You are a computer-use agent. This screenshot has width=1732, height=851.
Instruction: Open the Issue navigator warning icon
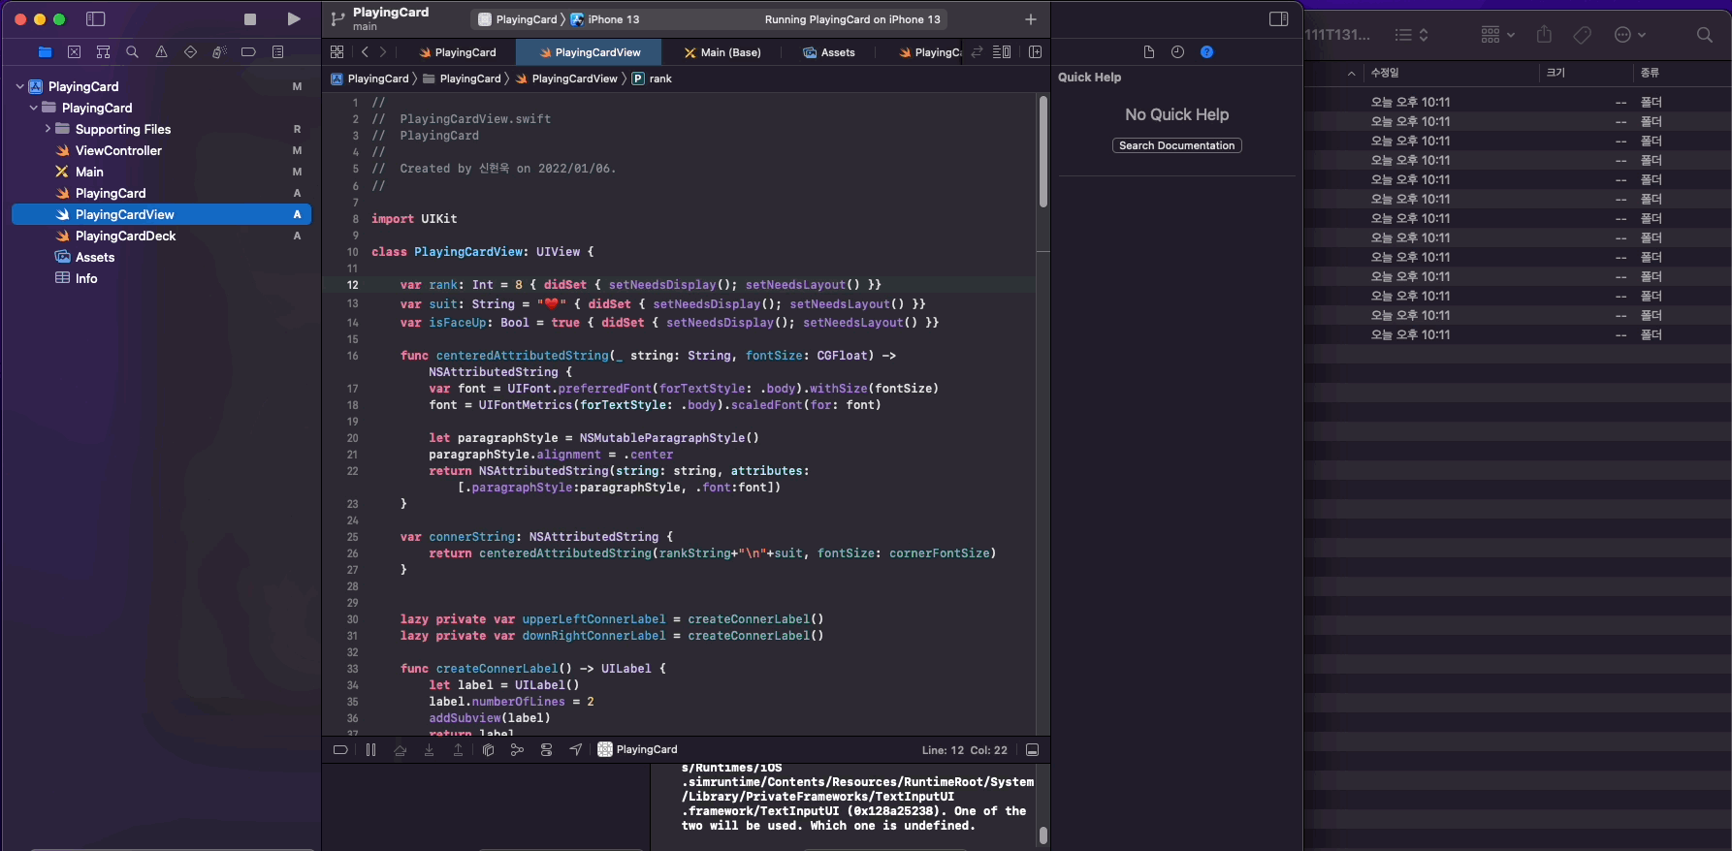pyautogui.click(x=161, y=52)
